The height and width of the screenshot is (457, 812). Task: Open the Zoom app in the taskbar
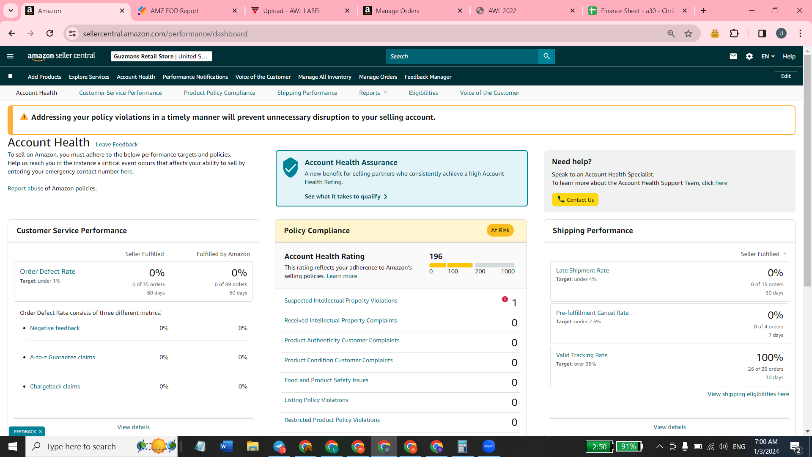point(488,446)
